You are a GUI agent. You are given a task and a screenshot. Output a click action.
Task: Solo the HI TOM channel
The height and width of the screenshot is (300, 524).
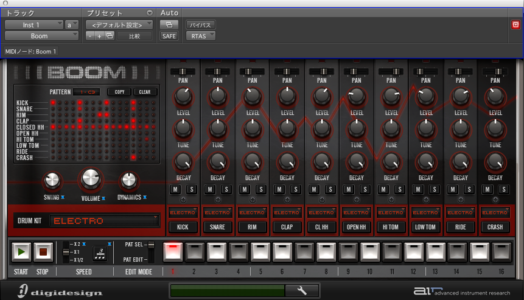400,189
